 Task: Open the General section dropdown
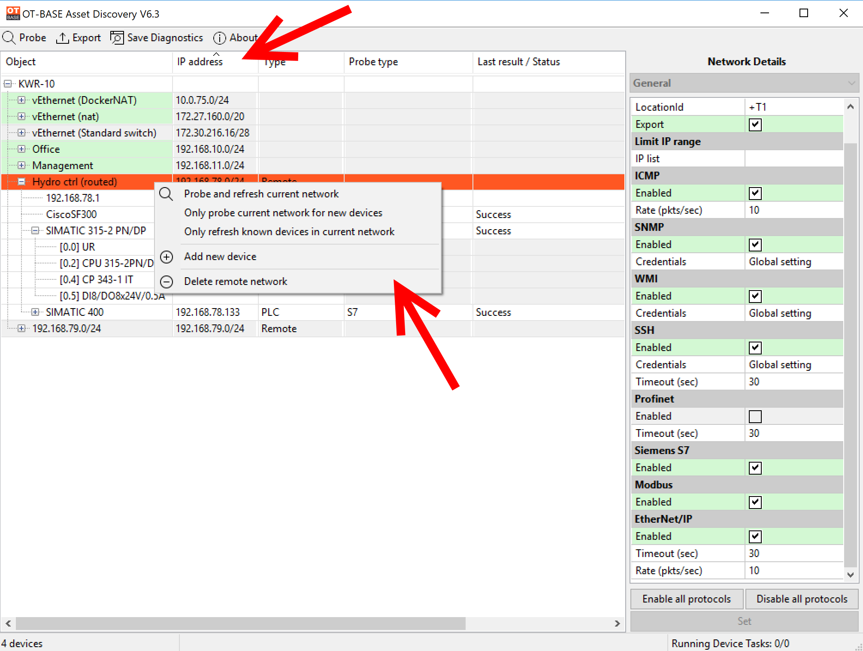(744, 83)
